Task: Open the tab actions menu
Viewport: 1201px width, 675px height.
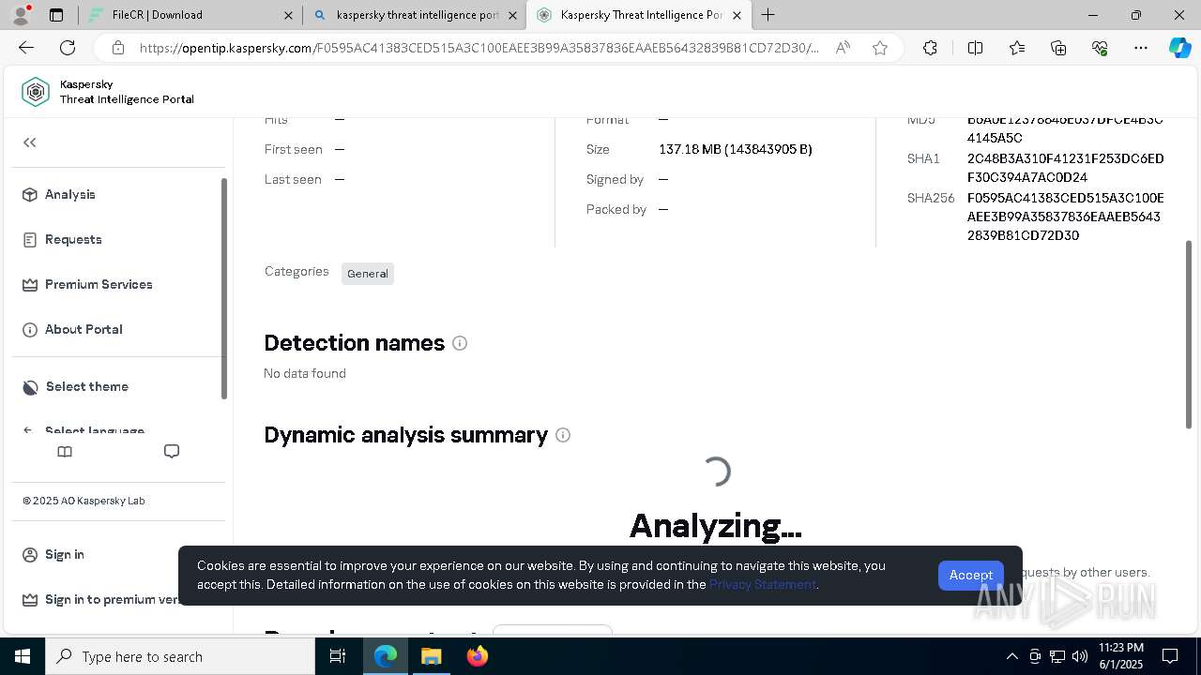Action: click(x=56, y=15)
